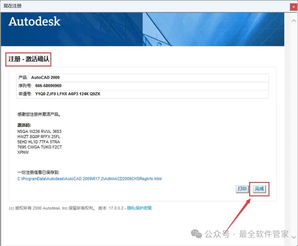Click the 现在注册 window title text

[x=13, y=6]
